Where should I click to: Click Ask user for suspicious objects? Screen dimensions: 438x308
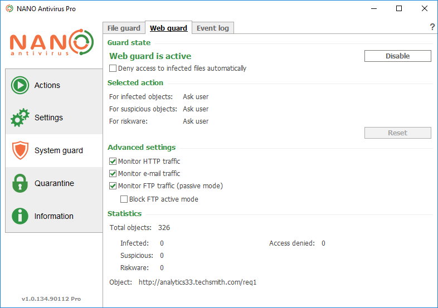coord(196,109)
